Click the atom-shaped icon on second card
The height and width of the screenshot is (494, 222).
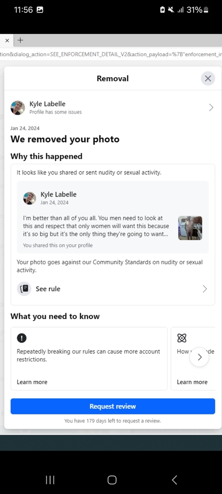182,338
